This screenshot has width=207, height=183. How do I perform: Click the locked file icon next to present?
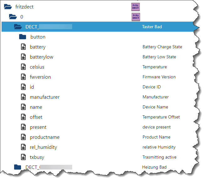pyautogui.click(x=23, y=127)
